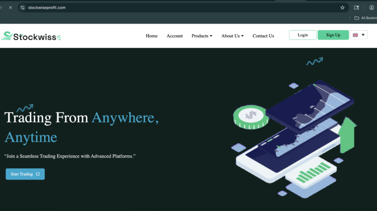Open the Account menu item
This screenshot has height=211, width=377.
coord(174,36)
